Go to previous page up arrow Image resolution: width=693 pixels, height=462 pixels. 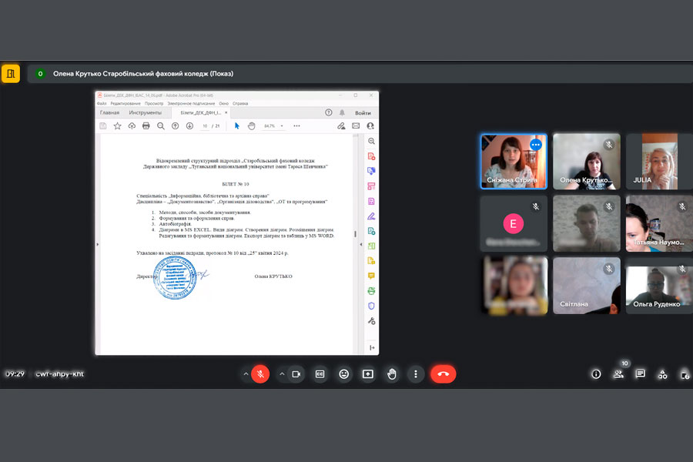[175, 126]
